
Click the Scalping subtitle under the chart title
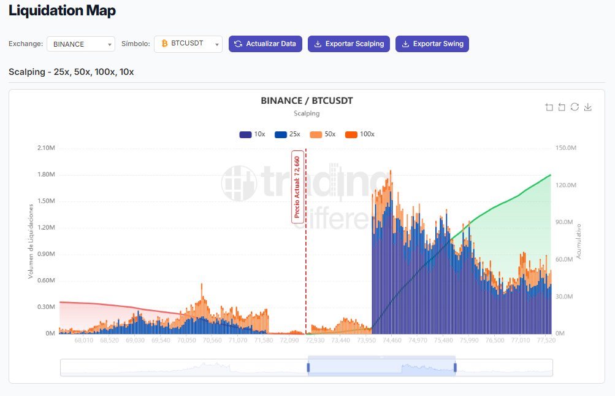(307, 114)
